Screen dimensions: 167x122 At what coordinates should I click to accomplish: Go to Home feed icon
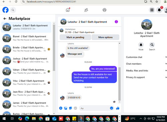pos(68,10)
